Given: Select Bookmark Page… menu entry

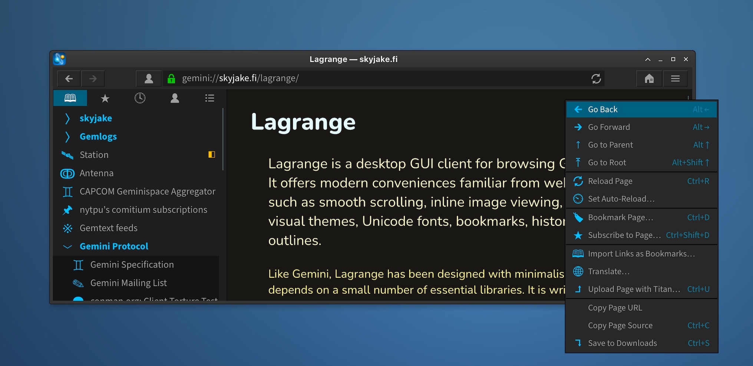Looking at the screenshot, I should tap(641, 217).
